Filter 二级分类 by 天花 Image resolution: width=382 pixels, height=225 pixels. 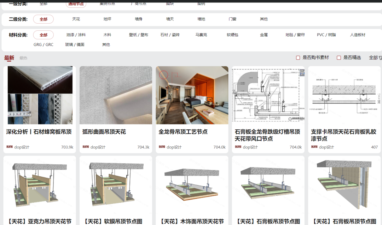(76, 19)
